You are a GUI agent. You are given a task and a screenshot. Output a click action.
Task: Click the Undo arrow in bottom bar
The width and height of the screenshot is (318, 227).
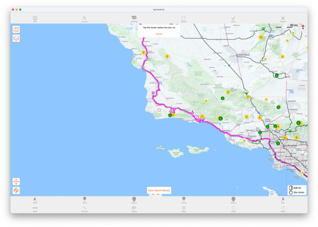pos(233,209)
